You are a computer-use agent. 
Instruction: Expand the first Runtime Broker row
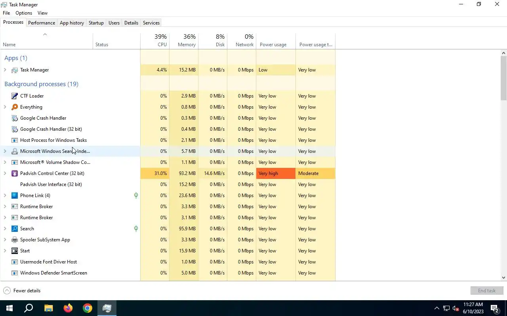point(5,207)
